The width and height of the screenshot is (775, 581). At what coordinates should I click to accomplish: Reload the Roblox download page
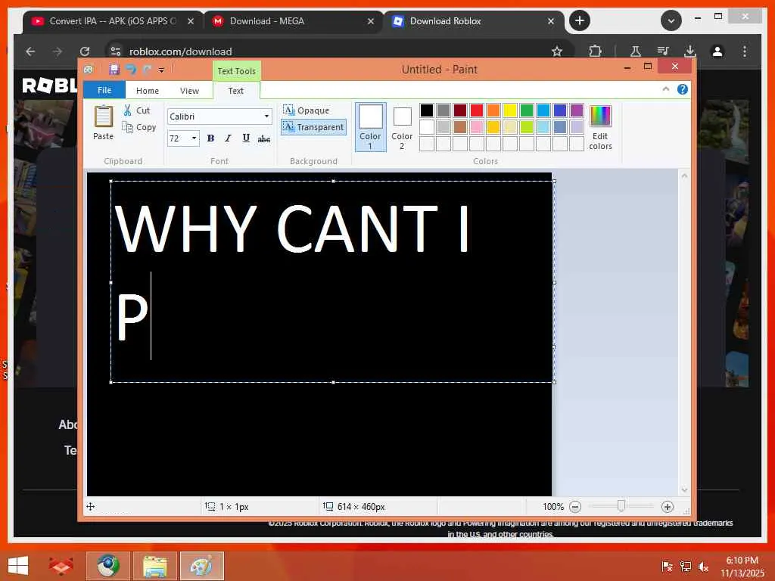pos(85,51)
